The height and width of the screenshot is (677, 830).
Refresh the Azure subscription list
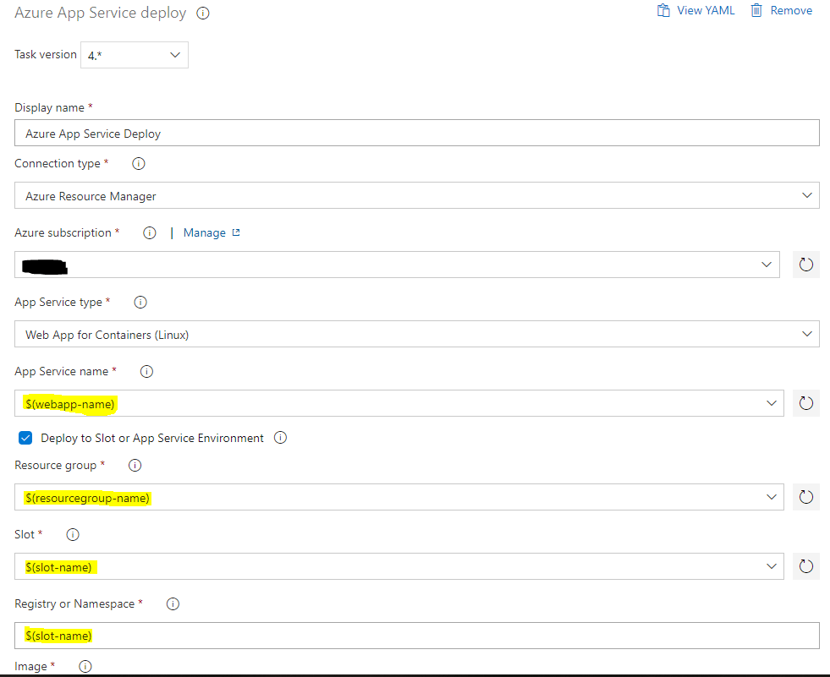click(805, 265)
